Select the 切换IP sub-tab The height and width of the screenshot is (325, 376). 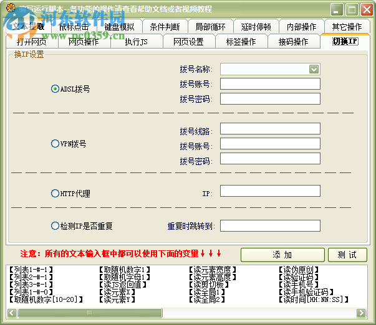pyautogui.click(x=345, y=41)
